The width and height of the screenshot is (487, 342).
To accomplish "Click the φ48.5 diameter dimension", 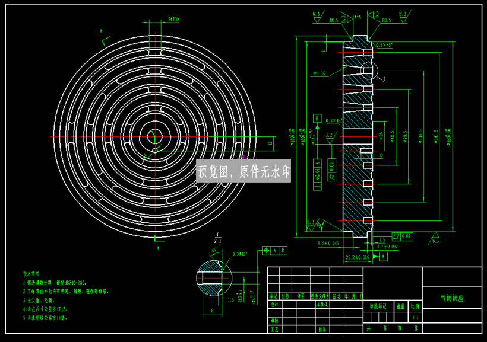I will pos(392,136).
